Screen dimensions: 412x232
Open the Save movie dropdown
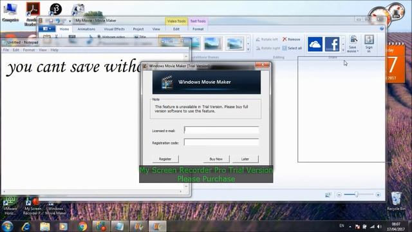(x=353, y=44)
